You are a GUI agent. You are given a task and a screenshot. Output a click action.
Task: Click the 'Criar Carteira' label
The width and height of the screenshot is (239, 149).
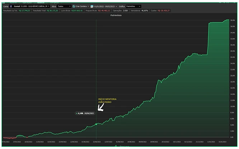click(81, 6)
